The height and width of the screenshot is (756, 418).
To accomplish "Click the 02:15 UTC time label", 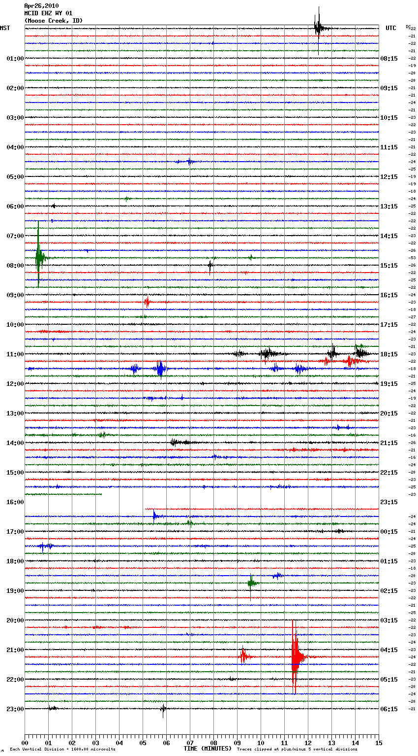I will tap(389, 591).
